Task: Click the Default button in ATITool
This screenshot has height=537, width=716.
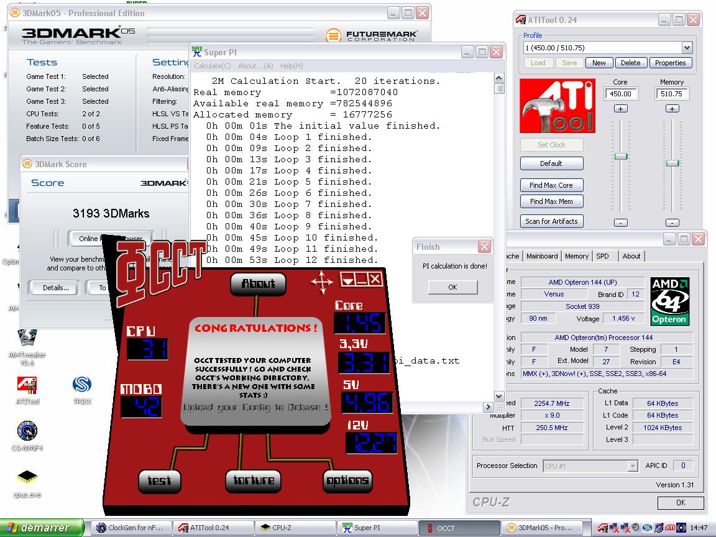Action: (x=551, y=163)
